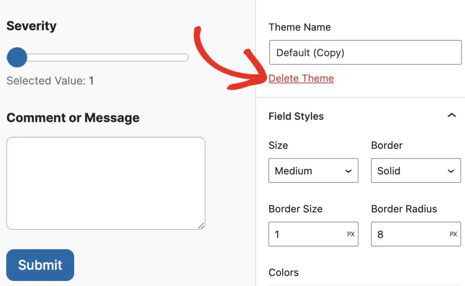Click the textarea resize grip icon

[x=201, y=226]
